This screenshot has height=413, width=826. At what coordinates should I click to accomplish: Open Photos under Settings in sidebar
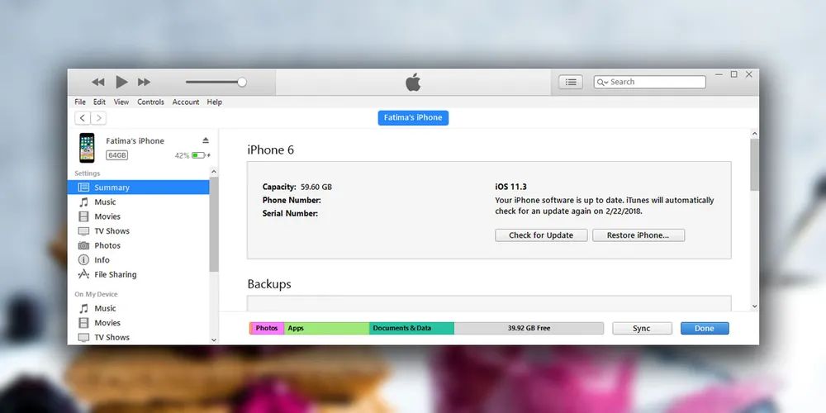[x=107, y=245]
